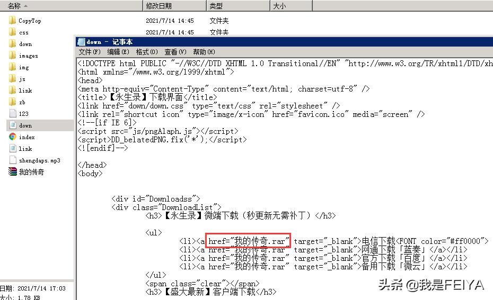
Task: Select the 我的传奇 rar archive icon
Action: point(13,171)
